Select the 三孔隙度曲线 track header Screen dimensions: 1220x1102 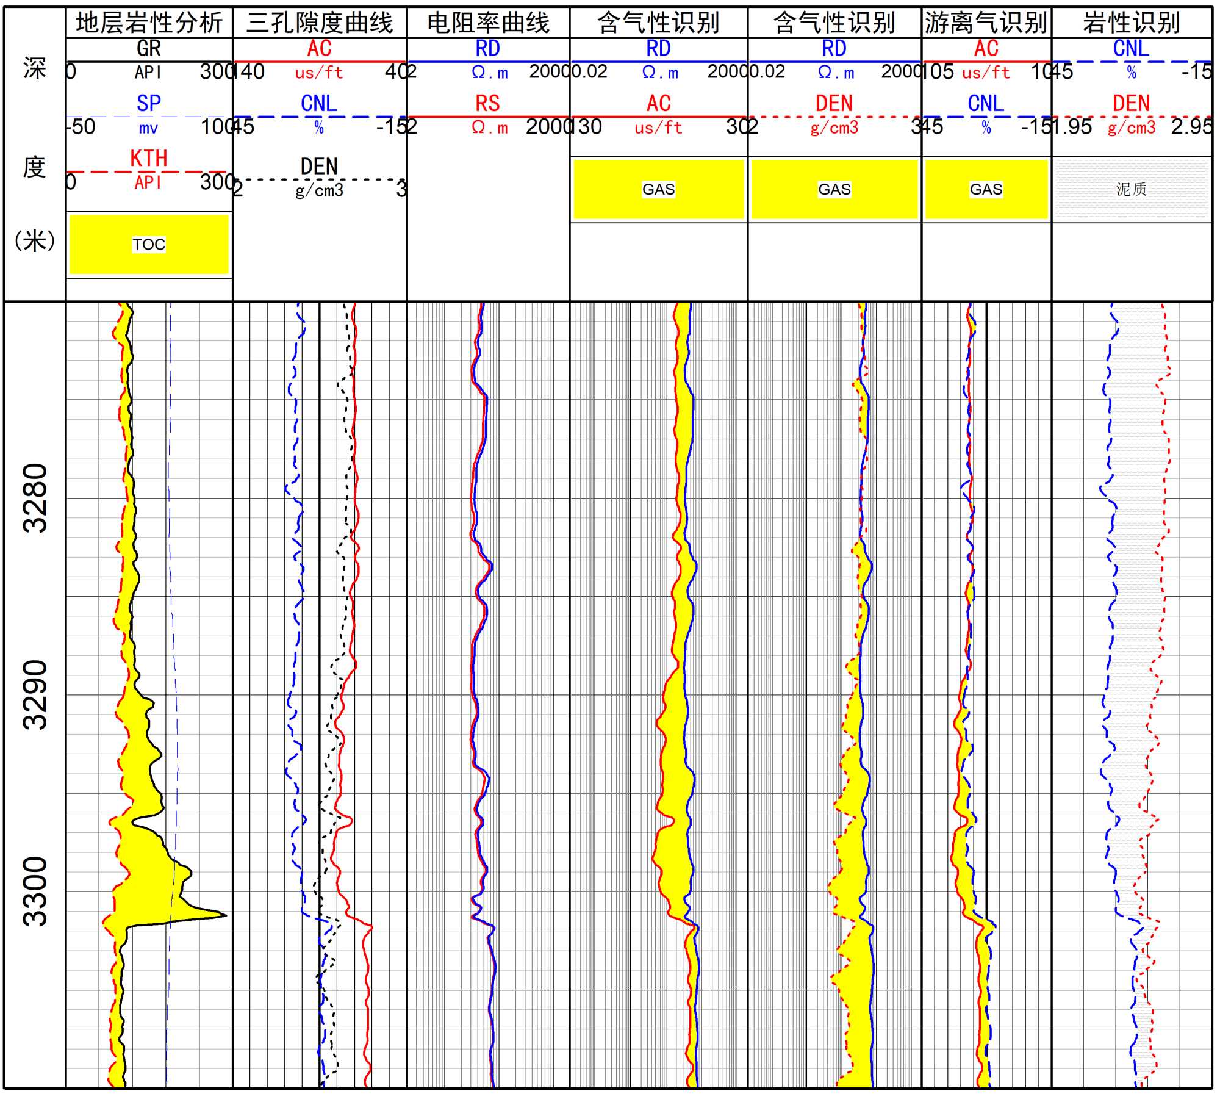pos(319,23)
